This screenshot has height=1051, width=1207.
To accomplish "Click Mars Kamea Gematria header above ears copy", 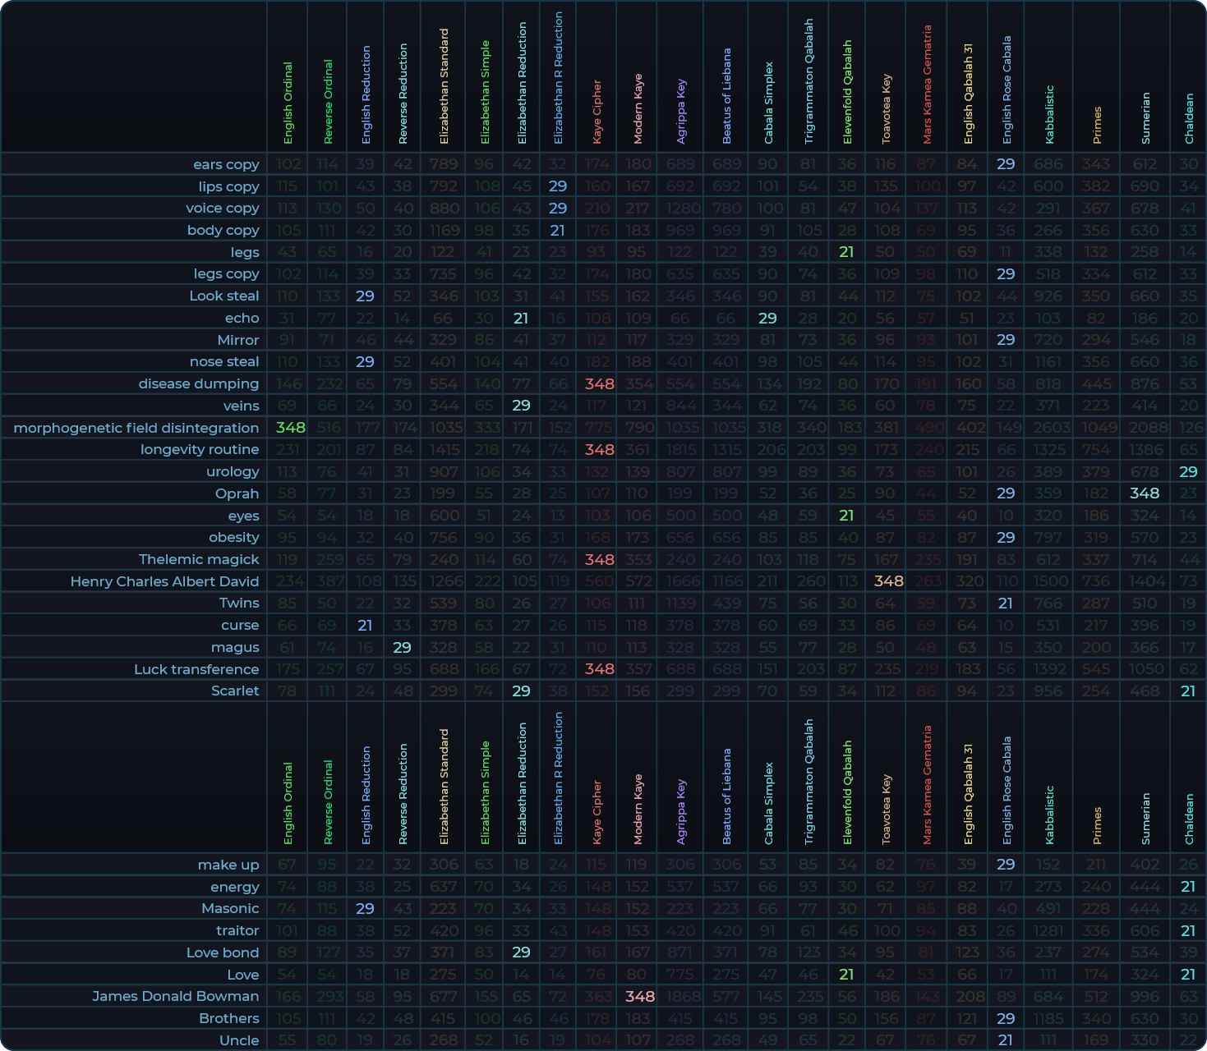I will tap(928, 84).
